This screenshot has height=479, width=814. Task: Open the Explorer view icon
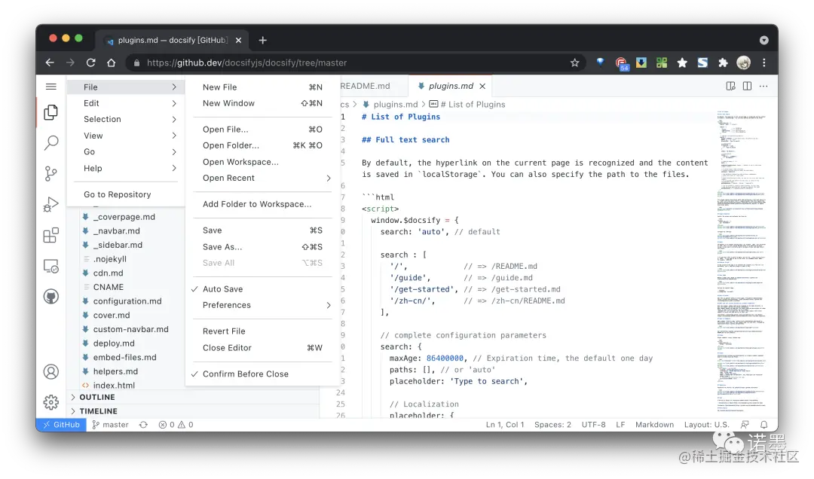pos(51,112)
